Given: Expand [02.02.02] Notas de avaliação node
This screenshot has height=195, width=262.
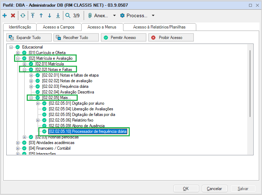Looking at the screenshot, I should pyautogui.click(x=31, y=81).
